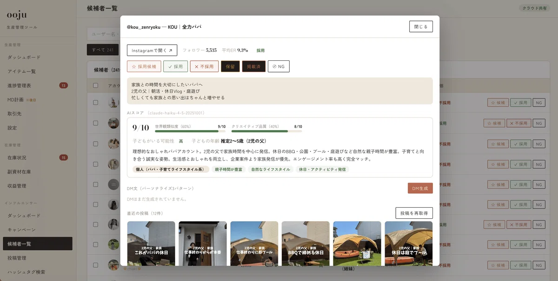Toggle select-all checkbox in candidate table header
This screenshot has width=558, height=281.
pyautogui.click(x=96, y=85)
